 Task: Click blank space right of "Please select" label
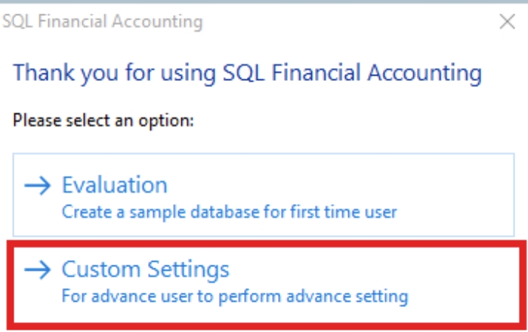coord(340,120)
